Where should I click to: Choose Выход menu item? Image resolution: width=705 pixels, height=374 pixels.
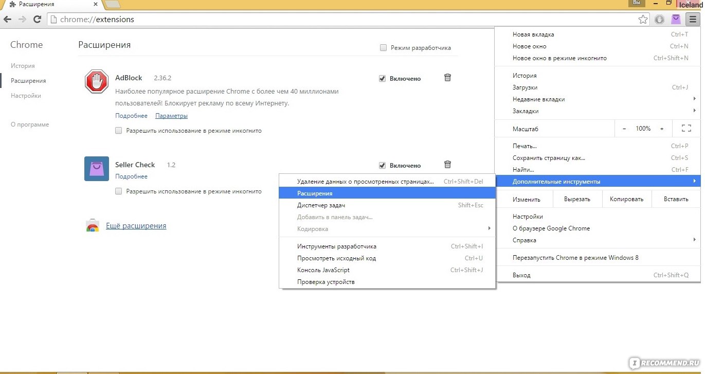click(598, 275)
